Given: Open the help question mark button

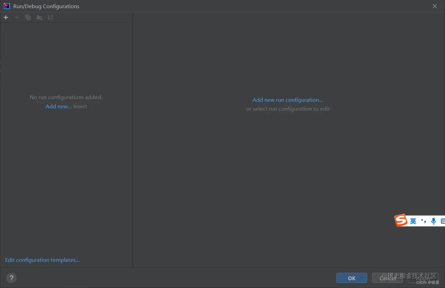Looking at the screenshot, I should [11, 278].
